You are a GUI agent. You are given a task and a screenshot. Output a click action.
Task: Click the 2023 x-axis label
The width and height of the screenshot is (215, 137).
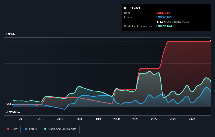(173, 119)
